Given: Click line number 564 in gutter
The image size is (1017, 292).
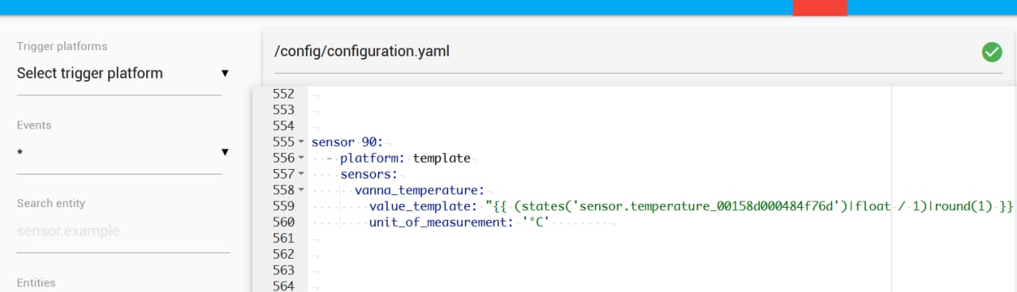Looking at the screenshot, I should (284, 286).
